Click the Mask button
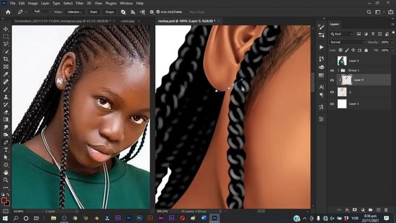396x223 pixels. tap(93, 12)
